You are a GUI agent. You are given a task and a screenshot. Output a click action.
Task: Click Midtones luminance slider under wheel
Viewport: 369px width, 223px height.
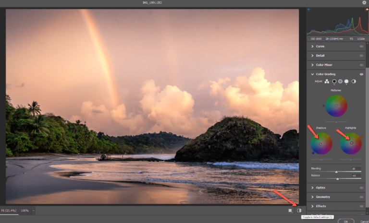point(336,122)
